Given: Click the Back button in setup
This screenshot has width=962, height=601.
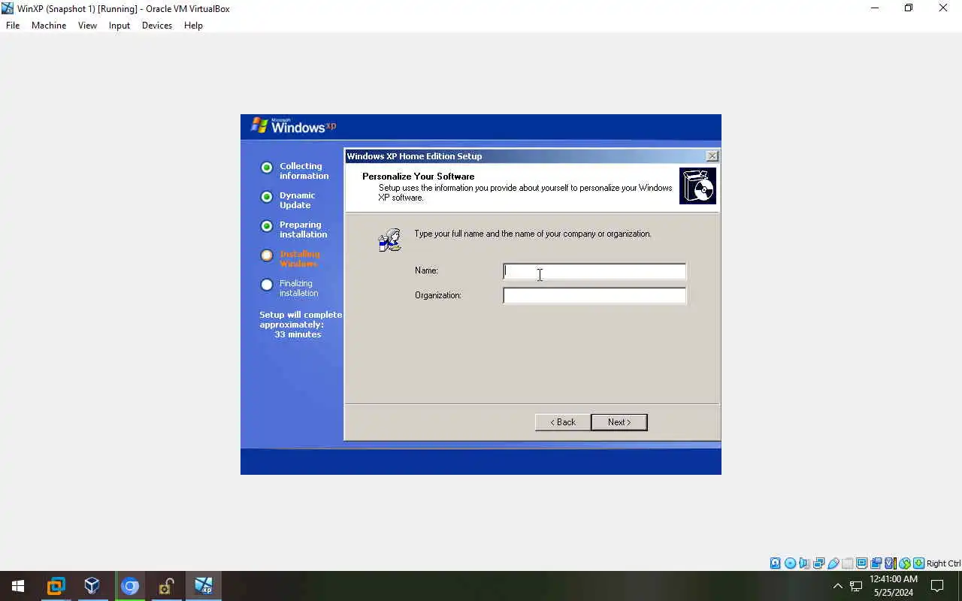Looking at the screenshot, I should 562,422.
